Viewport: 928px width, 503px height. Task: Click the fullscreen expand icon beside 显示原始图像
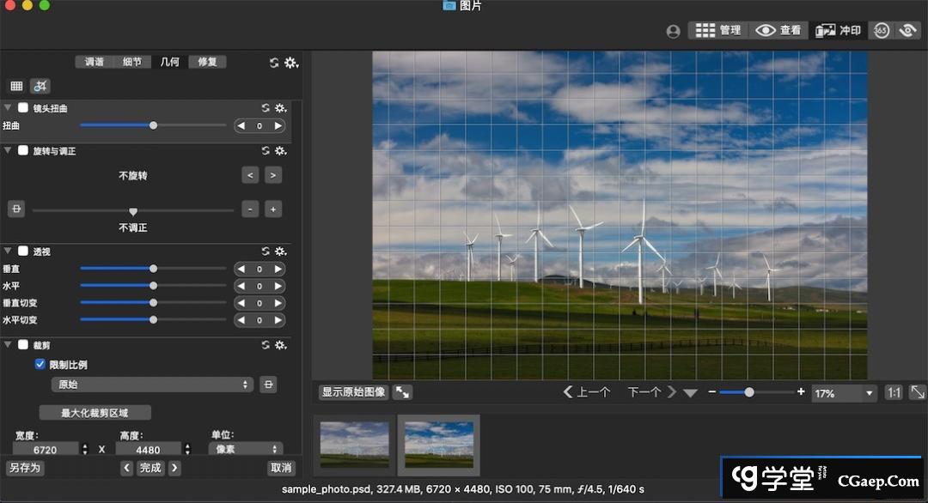pyautogui.click(x=402, y=392)
